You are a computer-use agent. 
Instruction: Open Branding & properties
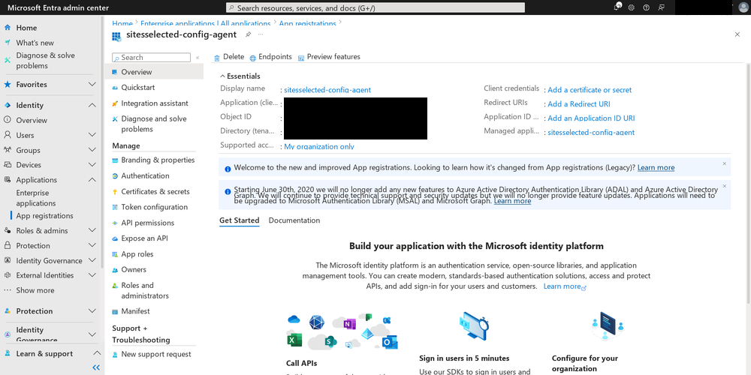pos(154,160)
